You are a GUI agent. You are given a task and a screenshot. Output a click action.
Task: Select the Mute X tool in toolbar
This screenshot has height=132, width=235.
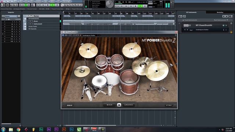(x=78, y=5)
